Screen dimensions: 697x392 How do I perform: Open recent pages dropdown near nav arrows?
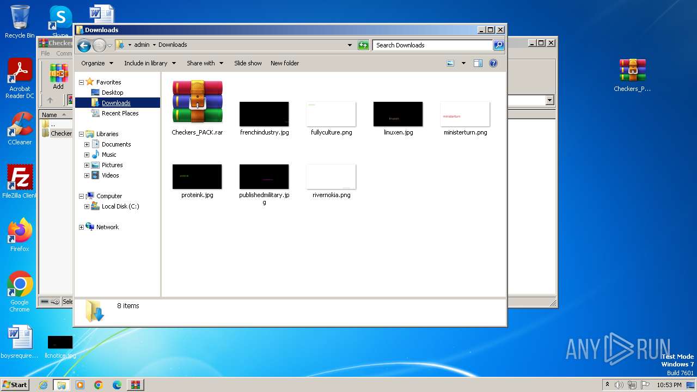coord(109,45)
